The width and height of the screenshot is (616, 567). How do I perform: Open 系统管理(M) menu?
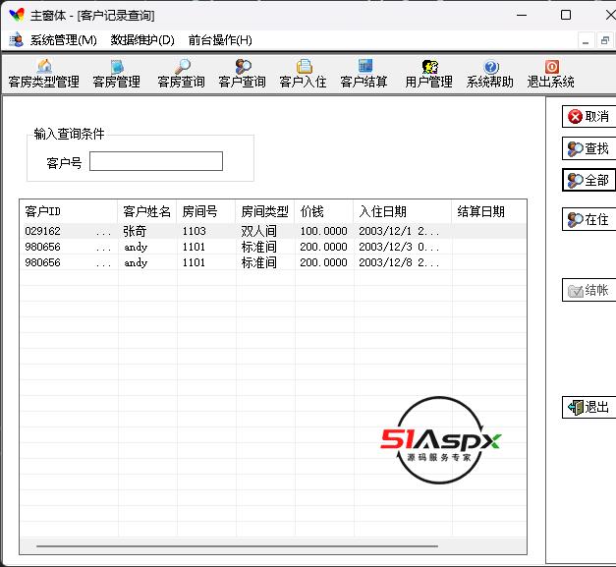pos(64,40)
